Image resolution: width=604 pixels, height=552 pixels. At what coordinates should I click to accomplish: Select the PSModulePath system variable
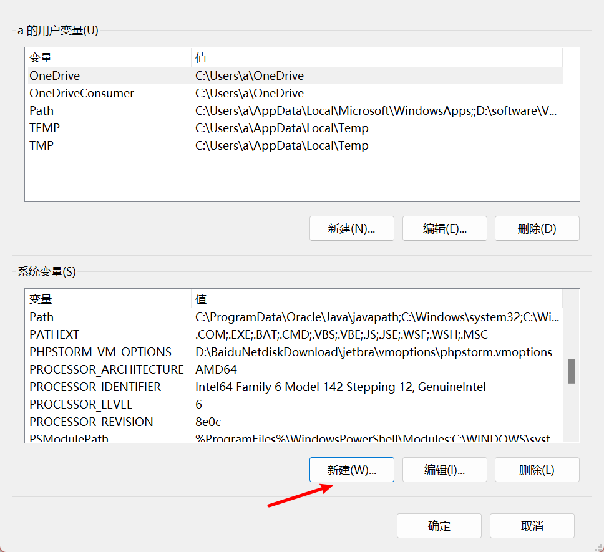(296, 437)
